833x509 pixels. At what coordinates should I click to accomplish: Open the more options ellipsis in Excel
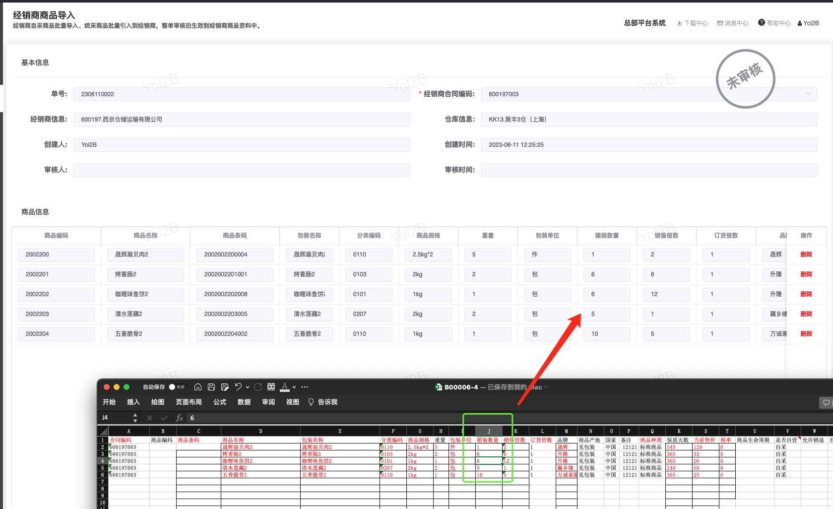click(305, 387)
